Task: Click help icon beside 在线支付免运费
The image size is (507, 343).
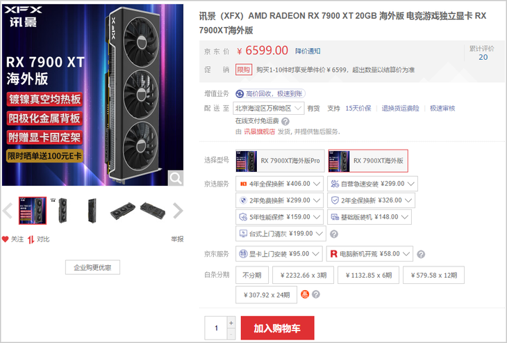Action: [285, 122]
